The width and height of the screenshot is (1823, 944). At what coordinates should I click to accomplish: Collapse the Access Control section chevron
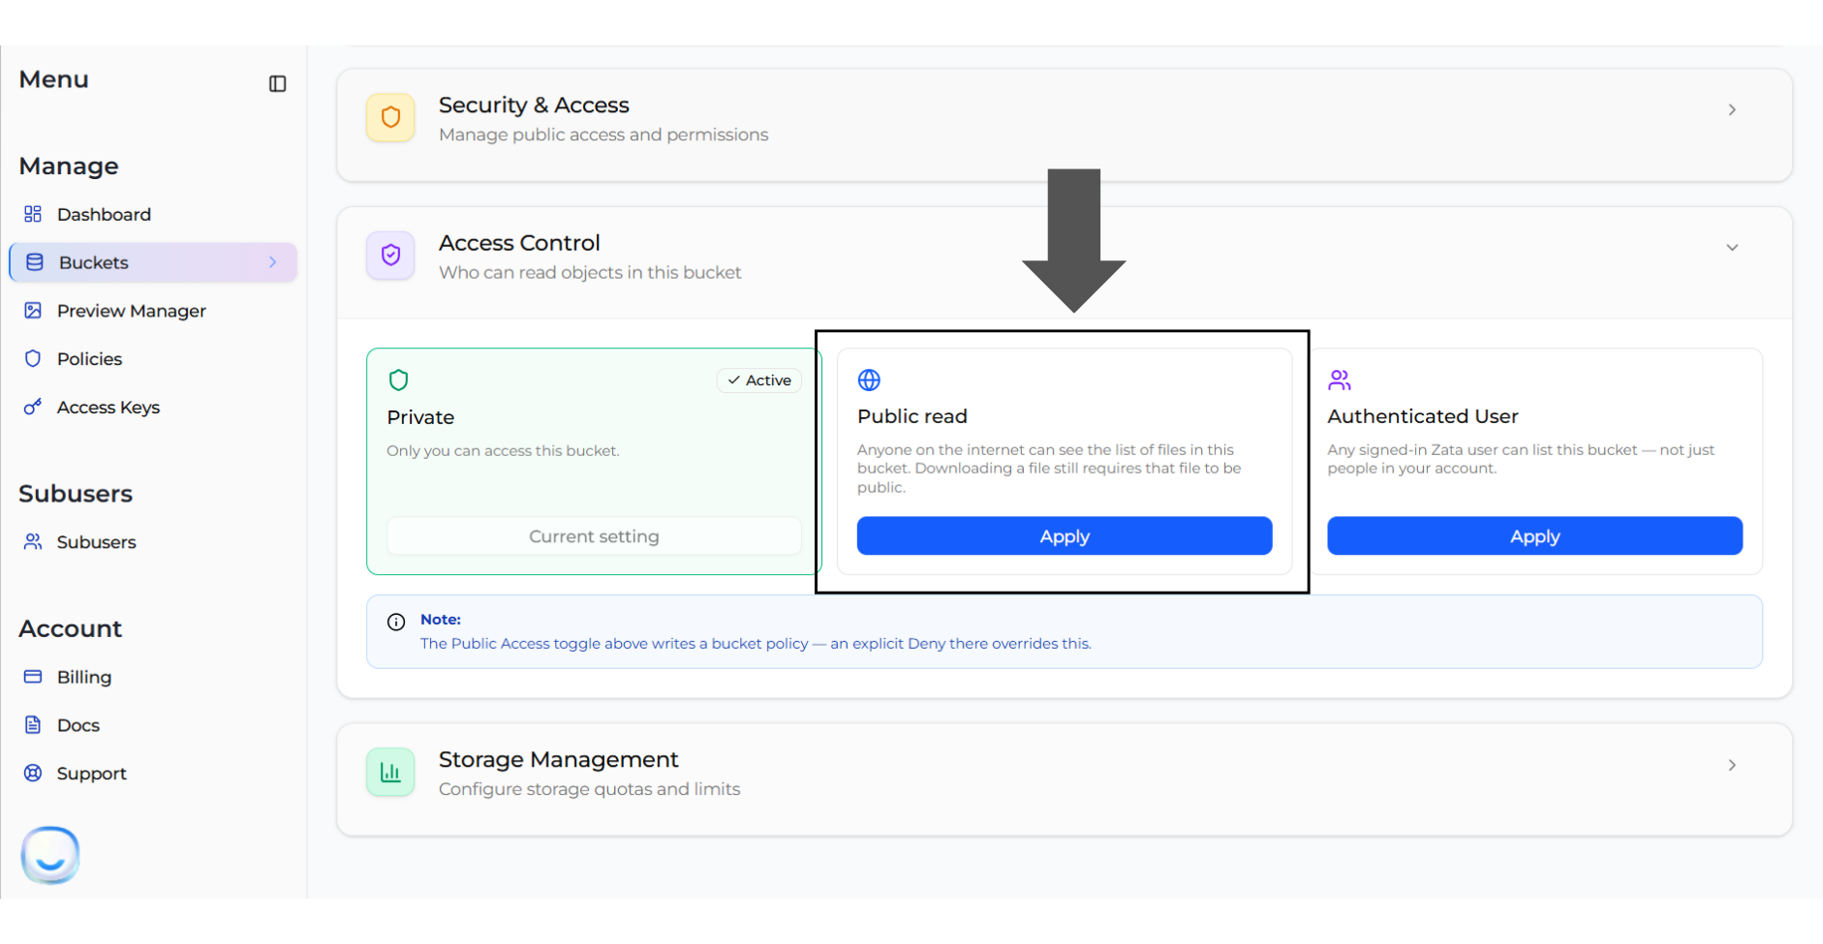tap(1732, 247)
